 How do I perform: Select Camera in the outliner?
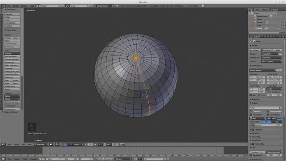(x=260, y=22)
